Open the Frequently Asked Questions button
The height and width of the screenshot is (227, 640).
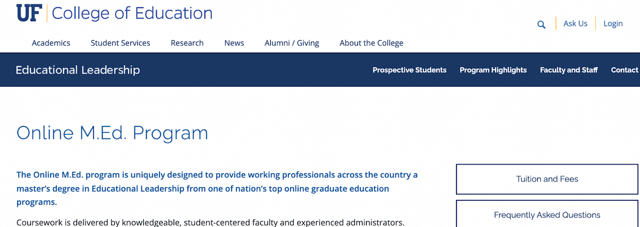(x=547, y=214)
